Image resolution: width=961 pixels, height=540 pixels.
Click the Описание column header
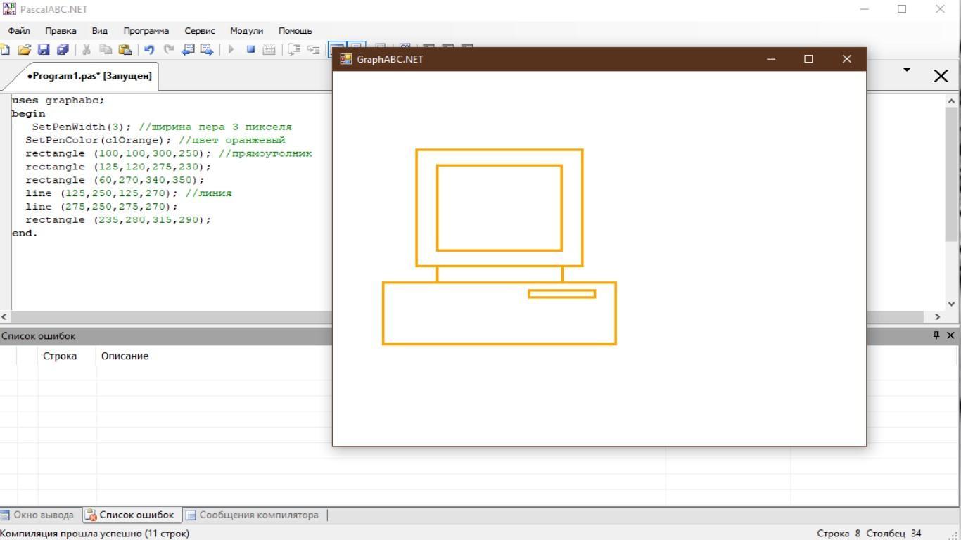pos(125,356)
